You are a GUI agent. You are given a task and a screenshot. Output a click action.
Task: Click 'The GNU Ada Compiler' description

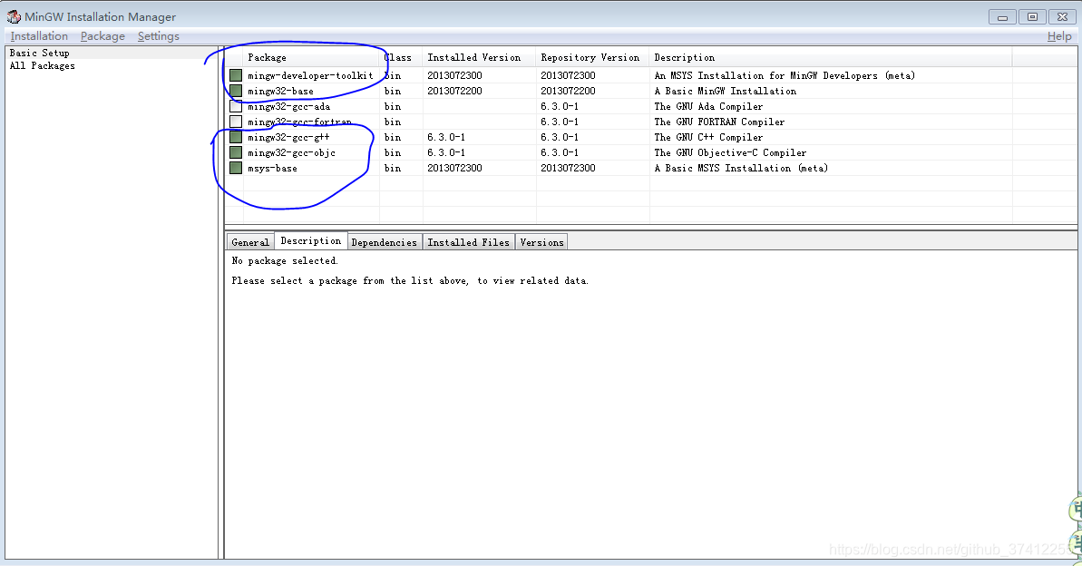[708, 106]
